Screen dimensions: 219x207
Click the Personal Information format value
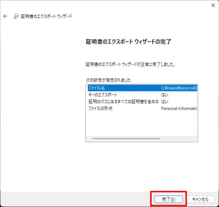point(179,108)
